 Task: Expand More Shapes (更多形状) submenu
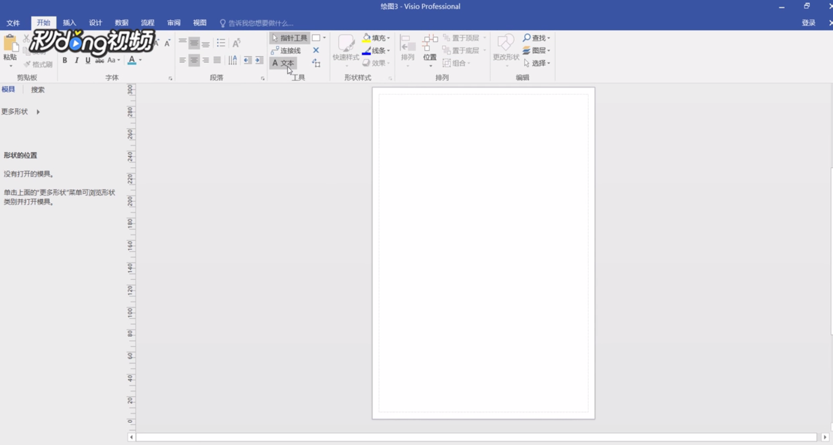pos(21,112)
